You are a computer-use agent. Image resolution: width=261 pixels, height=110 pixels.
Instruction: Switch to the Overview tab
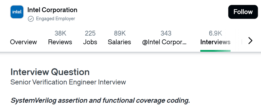(x=23, y=42)
